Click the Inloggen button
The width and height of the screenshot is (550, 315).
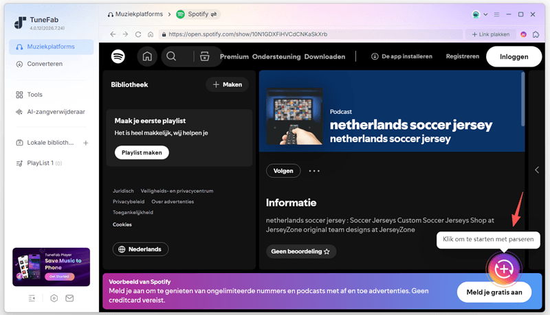pos(514,57)
